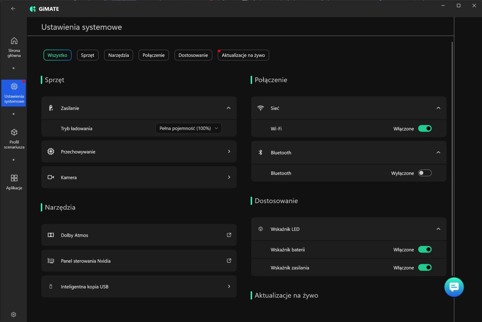Select the Aktualizacje na żywo tab
The height and width of the screenshot is (322, 482).
[243, 55]
